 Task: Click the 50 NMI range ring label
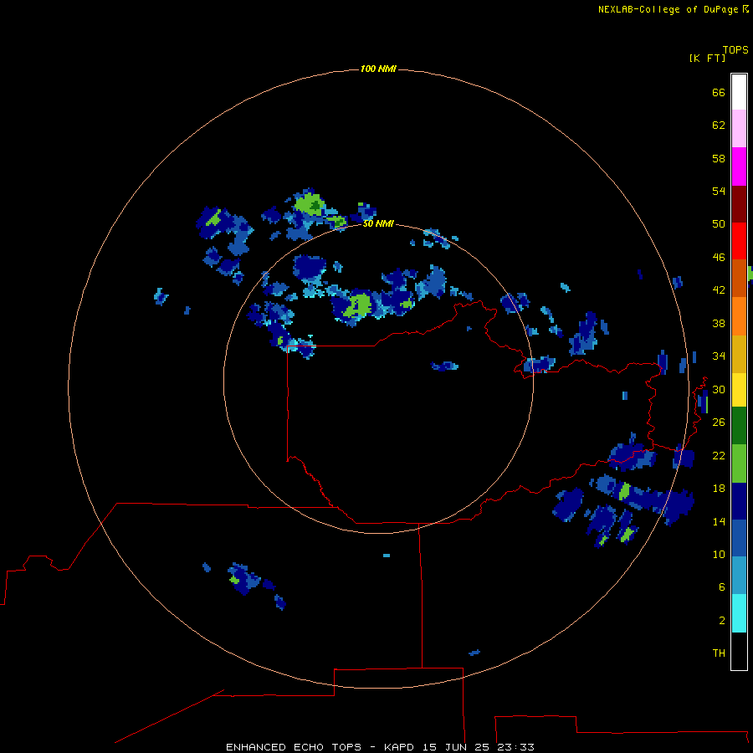click(x=378, y=223)
